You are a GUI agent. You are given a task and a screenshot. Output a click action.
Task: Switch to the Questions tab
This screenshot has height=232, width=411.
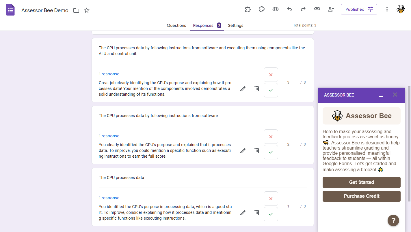[176, 25]
